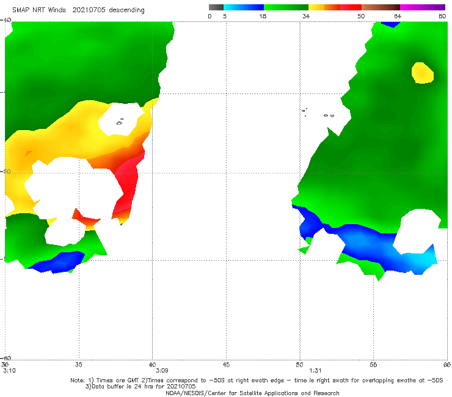Screen dimensions: 452x397
Task: Click the swath time label "1:31"
Action: coord(315,371)
